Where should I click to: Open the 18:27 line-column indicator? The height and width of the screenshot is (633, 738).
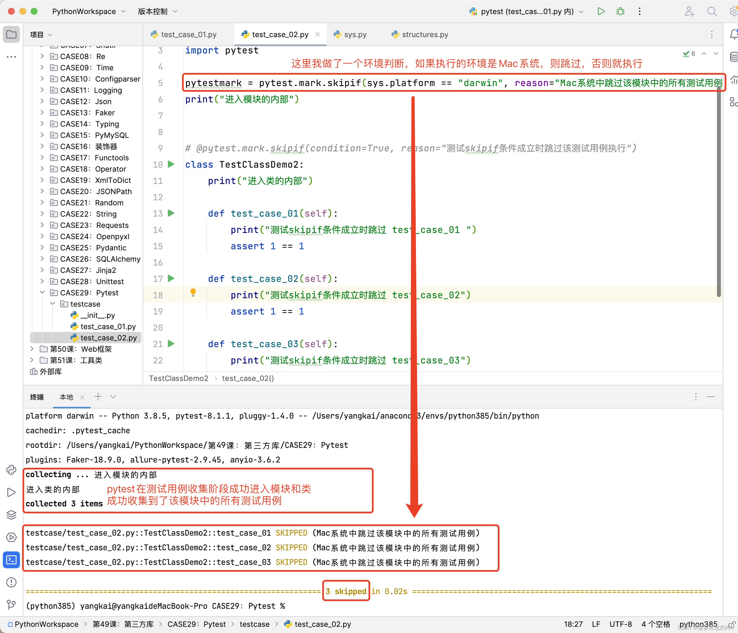(x=573, y=624)
